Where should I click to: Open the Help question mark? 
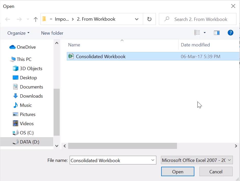coord(230,33)
